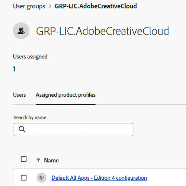The width and height of the screenshot is (186, 186).
Task: Go back to User groups breadcrumb
Action: (x=29, y=6)
